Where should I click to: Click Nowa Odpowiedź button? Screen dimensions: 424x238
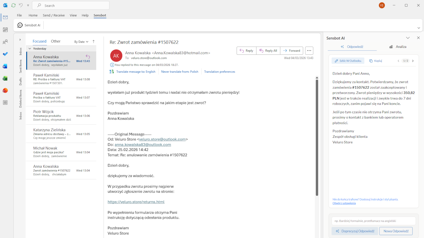396,231
